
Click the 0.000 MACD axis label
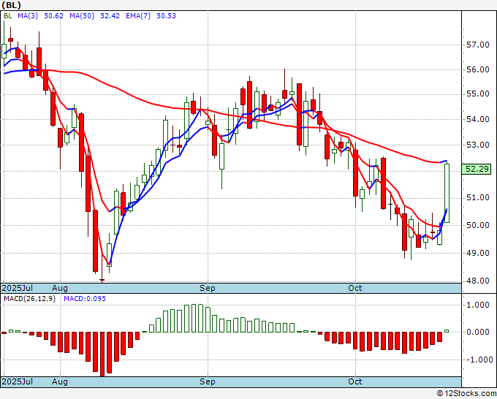coord(478,332)
